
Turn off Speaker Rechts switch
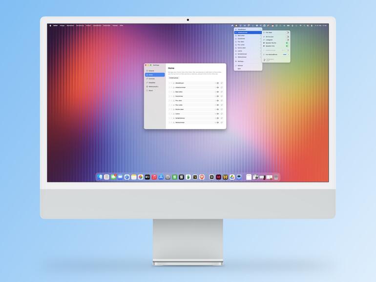287,43
